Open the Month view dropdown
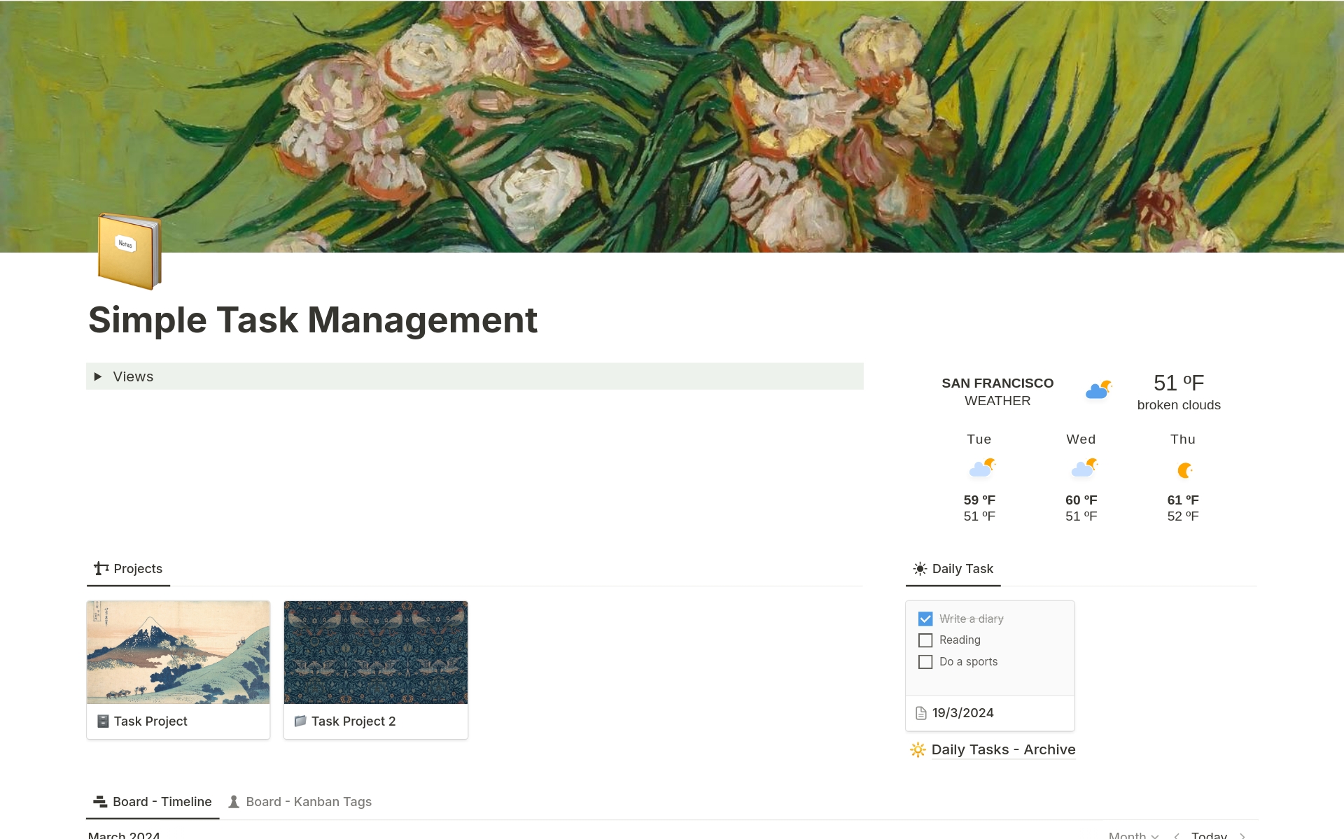 pos(1132,835)
